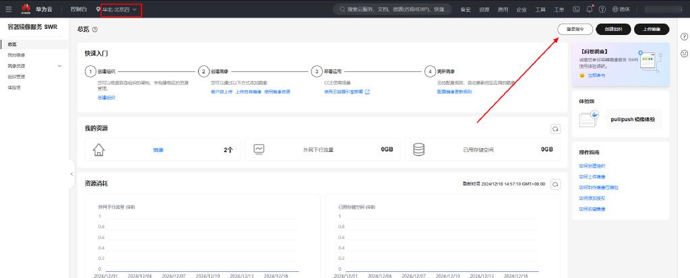690x278 pixels.
Task: Click the location pin icon beside region
Action: pos(98,9)
